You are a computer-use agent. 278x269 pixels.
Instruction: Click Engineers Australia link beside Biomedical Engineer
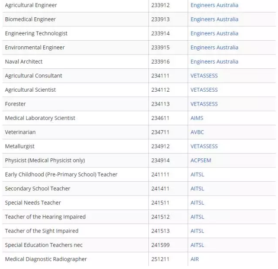[x=214, y=19]
